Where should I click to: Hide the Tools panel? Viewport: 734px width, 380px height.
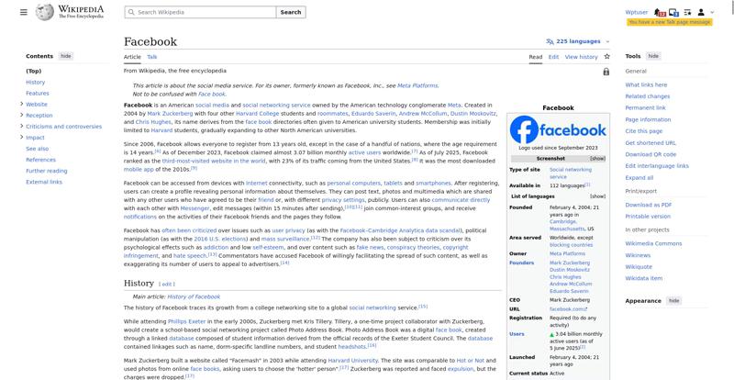click(x=653, y=56)
